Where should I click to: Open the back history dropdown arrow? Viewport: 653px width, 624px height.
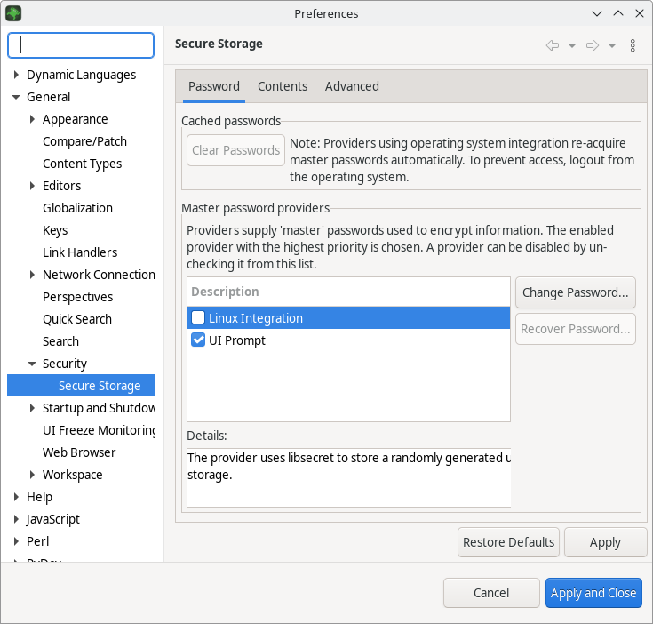tap(572, 45)
